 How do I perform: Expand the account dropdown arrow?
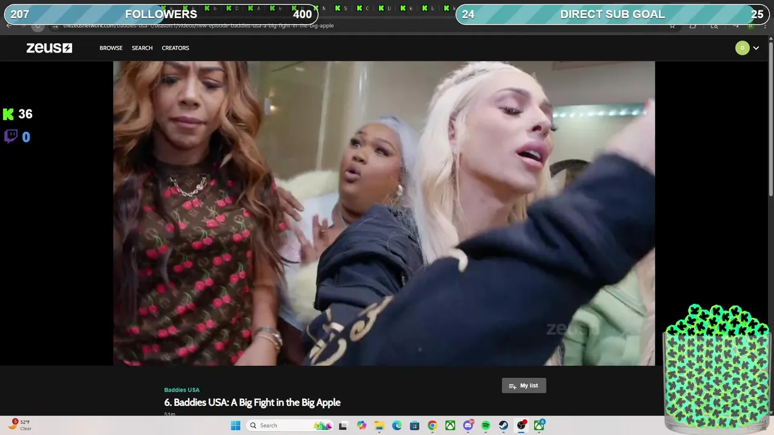click(756, 48)
